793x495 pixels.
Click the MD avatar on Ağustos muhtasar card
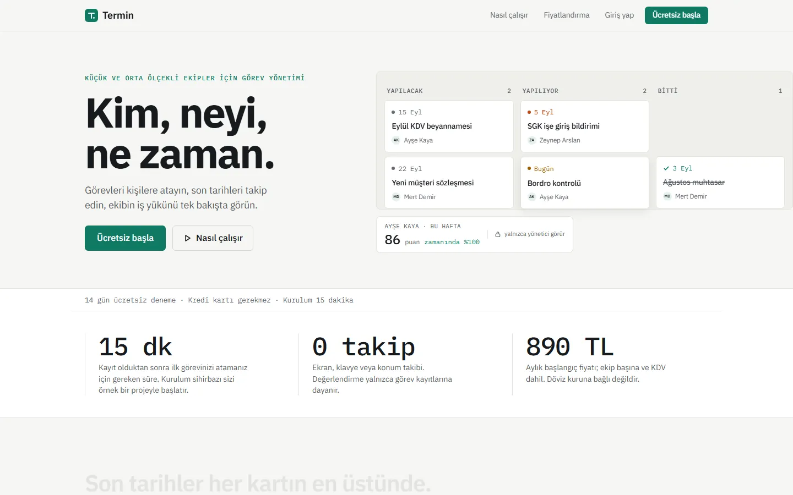[667, 196]
